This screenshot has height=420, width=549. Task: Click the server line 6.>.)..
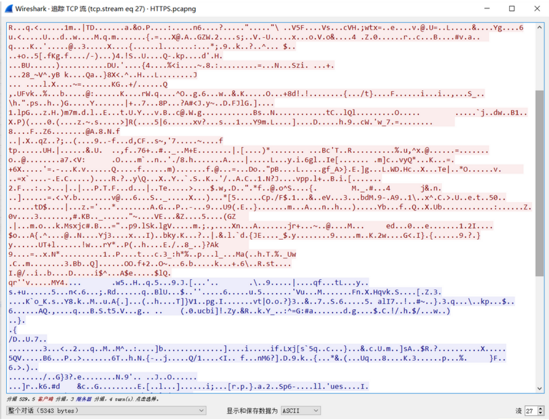[23, 368]
